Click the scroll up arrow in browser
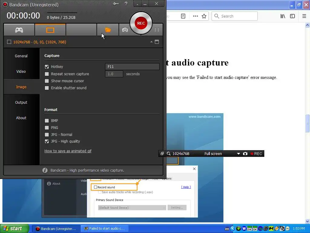 [308, 25]
